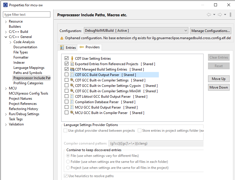Click the Move Down button
The width and height of the screenshot is (235, 180).
click(x=219, y=87)
